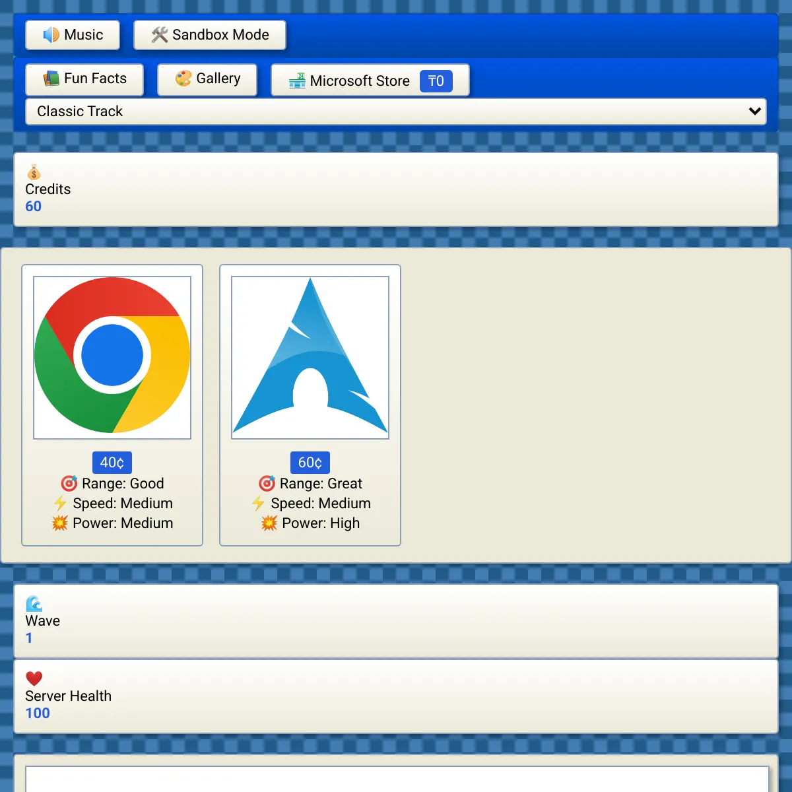Open the Microsoft Store
792x792 pixels.
pyautogui.click(x=370, y=81)
